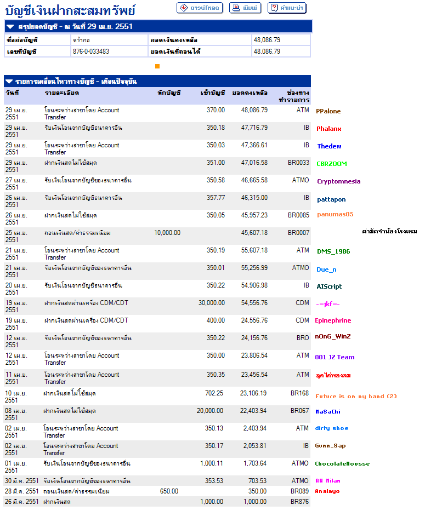
Task: Click the green name DMS_1986
Action: pyautogui.click(x=333, y=251)
